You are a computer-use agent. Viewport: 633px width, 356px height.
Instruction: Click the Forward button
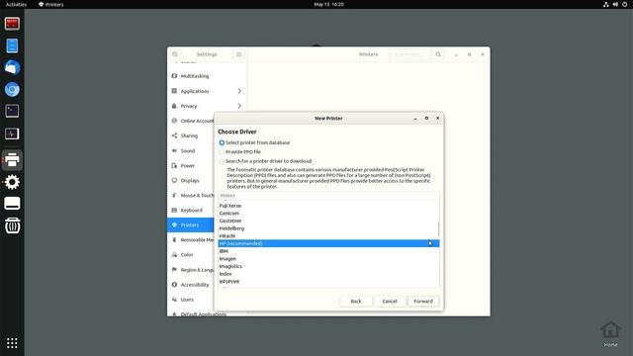coord(423,301)
